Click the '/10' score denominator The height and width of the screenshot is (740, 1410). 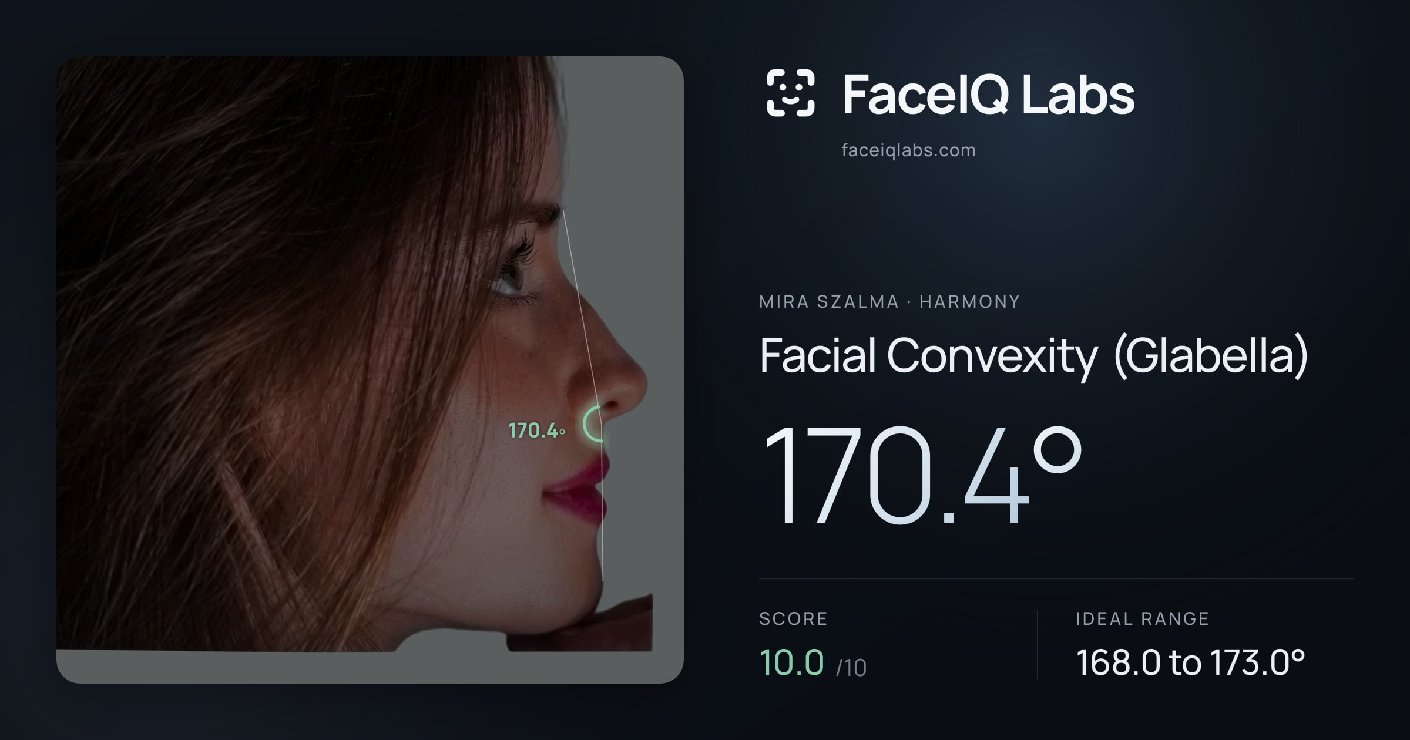click(851, 668)
